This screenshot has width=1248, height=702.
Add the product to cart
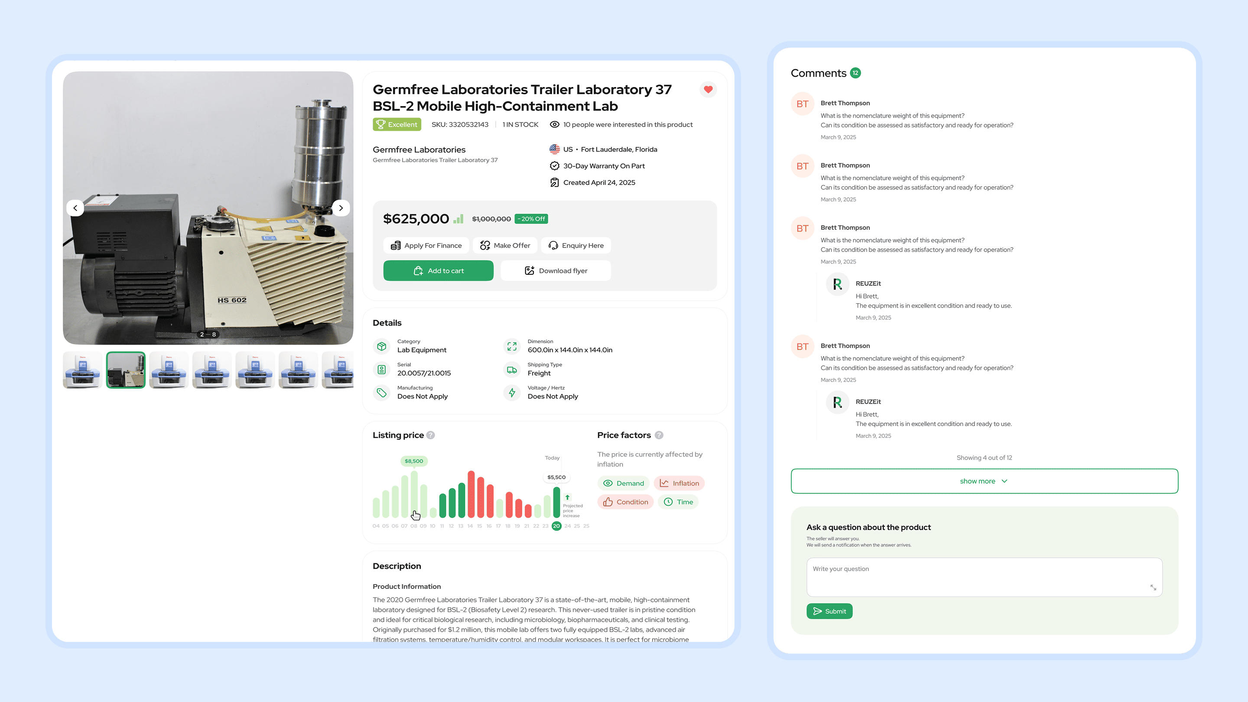pyautogui.click(x=438, y=271)
